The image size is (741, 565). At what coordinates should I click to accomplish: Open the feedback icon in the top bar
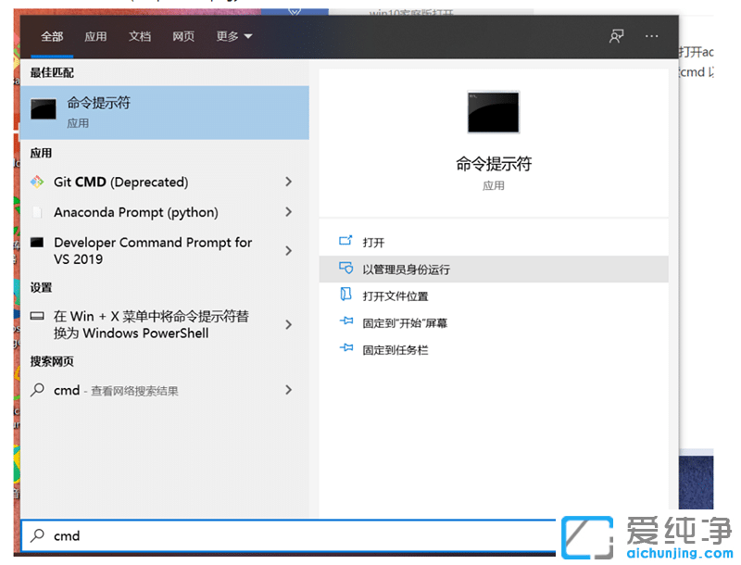[x=616, y=36]
